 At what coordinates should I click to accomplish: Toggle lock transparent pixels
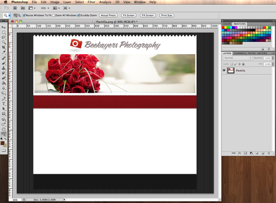tap(232, 64)
